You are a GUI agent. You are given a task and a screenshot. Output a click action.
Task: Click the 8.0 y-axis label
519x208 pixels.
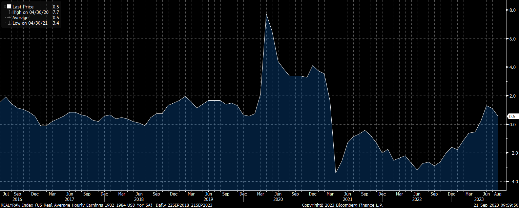(x=512, y=10)
